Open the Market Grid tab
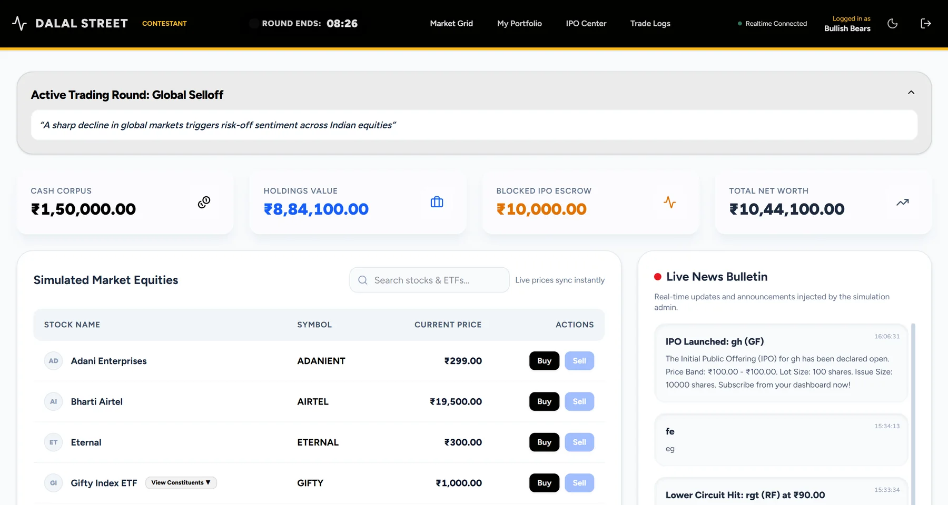 451,23
